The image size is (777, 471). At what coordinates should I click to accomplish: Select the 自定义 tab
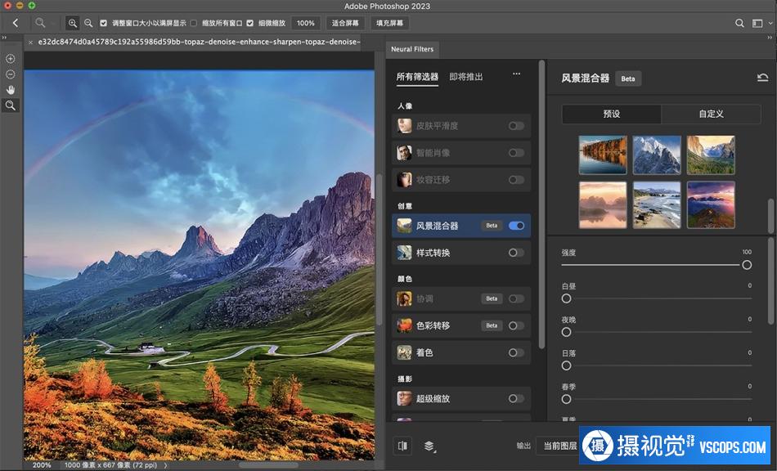pos(711,114)
